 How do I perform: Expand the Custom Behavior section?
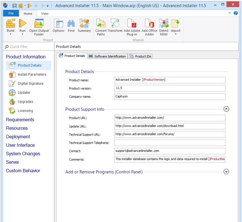point(23,171)
